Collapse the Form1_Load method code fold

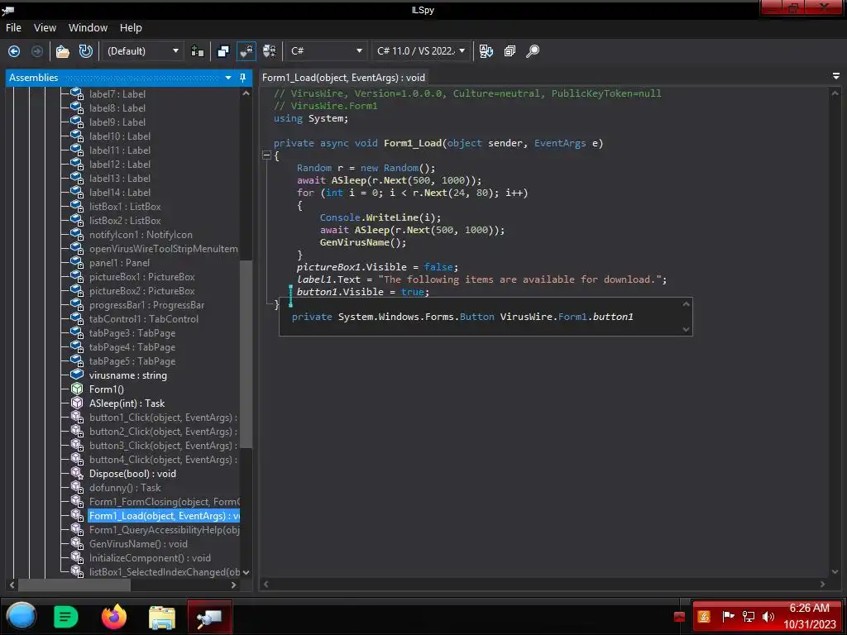click(x=267, y=155)
